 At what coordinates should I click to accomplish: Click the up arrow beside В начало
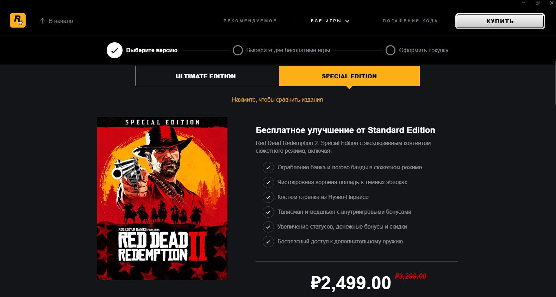(x=43, y=21)
